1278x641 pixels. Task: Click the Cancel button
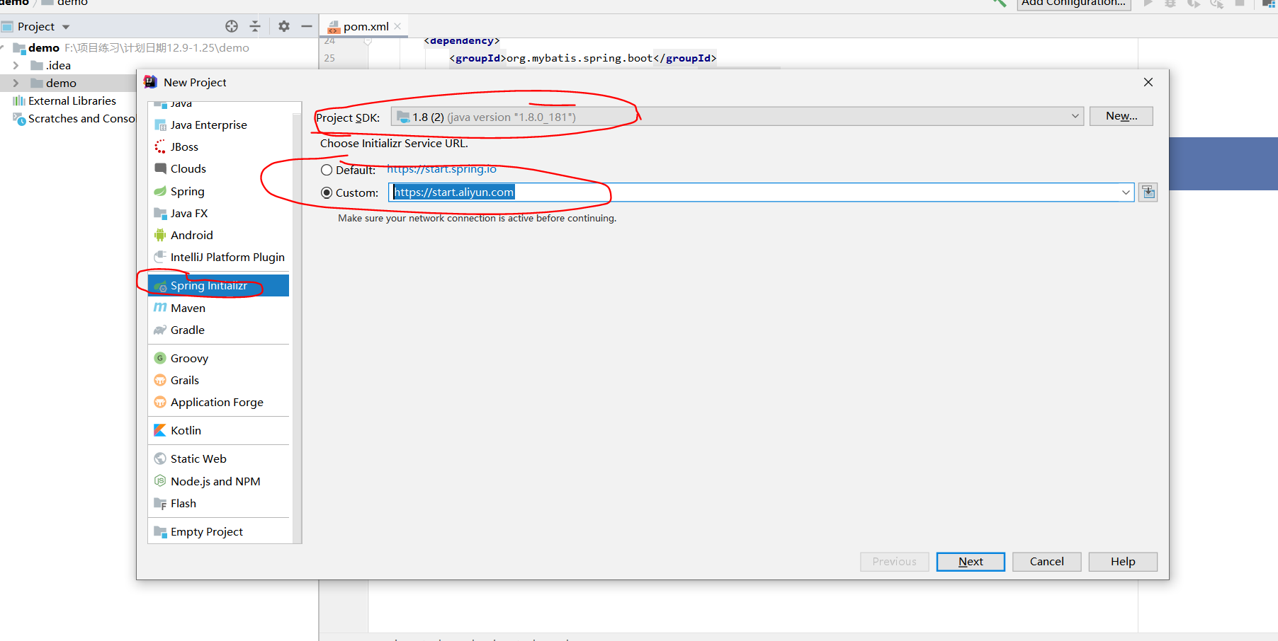click(1046, 562)
